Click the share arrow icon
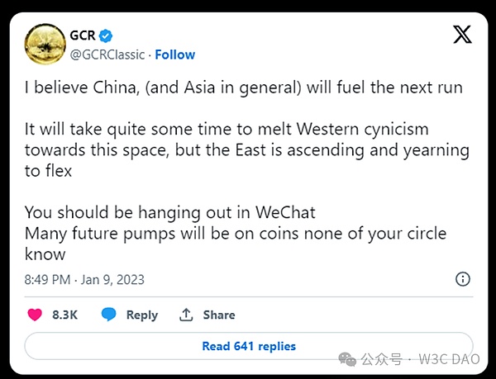The width and height of the screenshot is (496, 379). click(187, 315)
